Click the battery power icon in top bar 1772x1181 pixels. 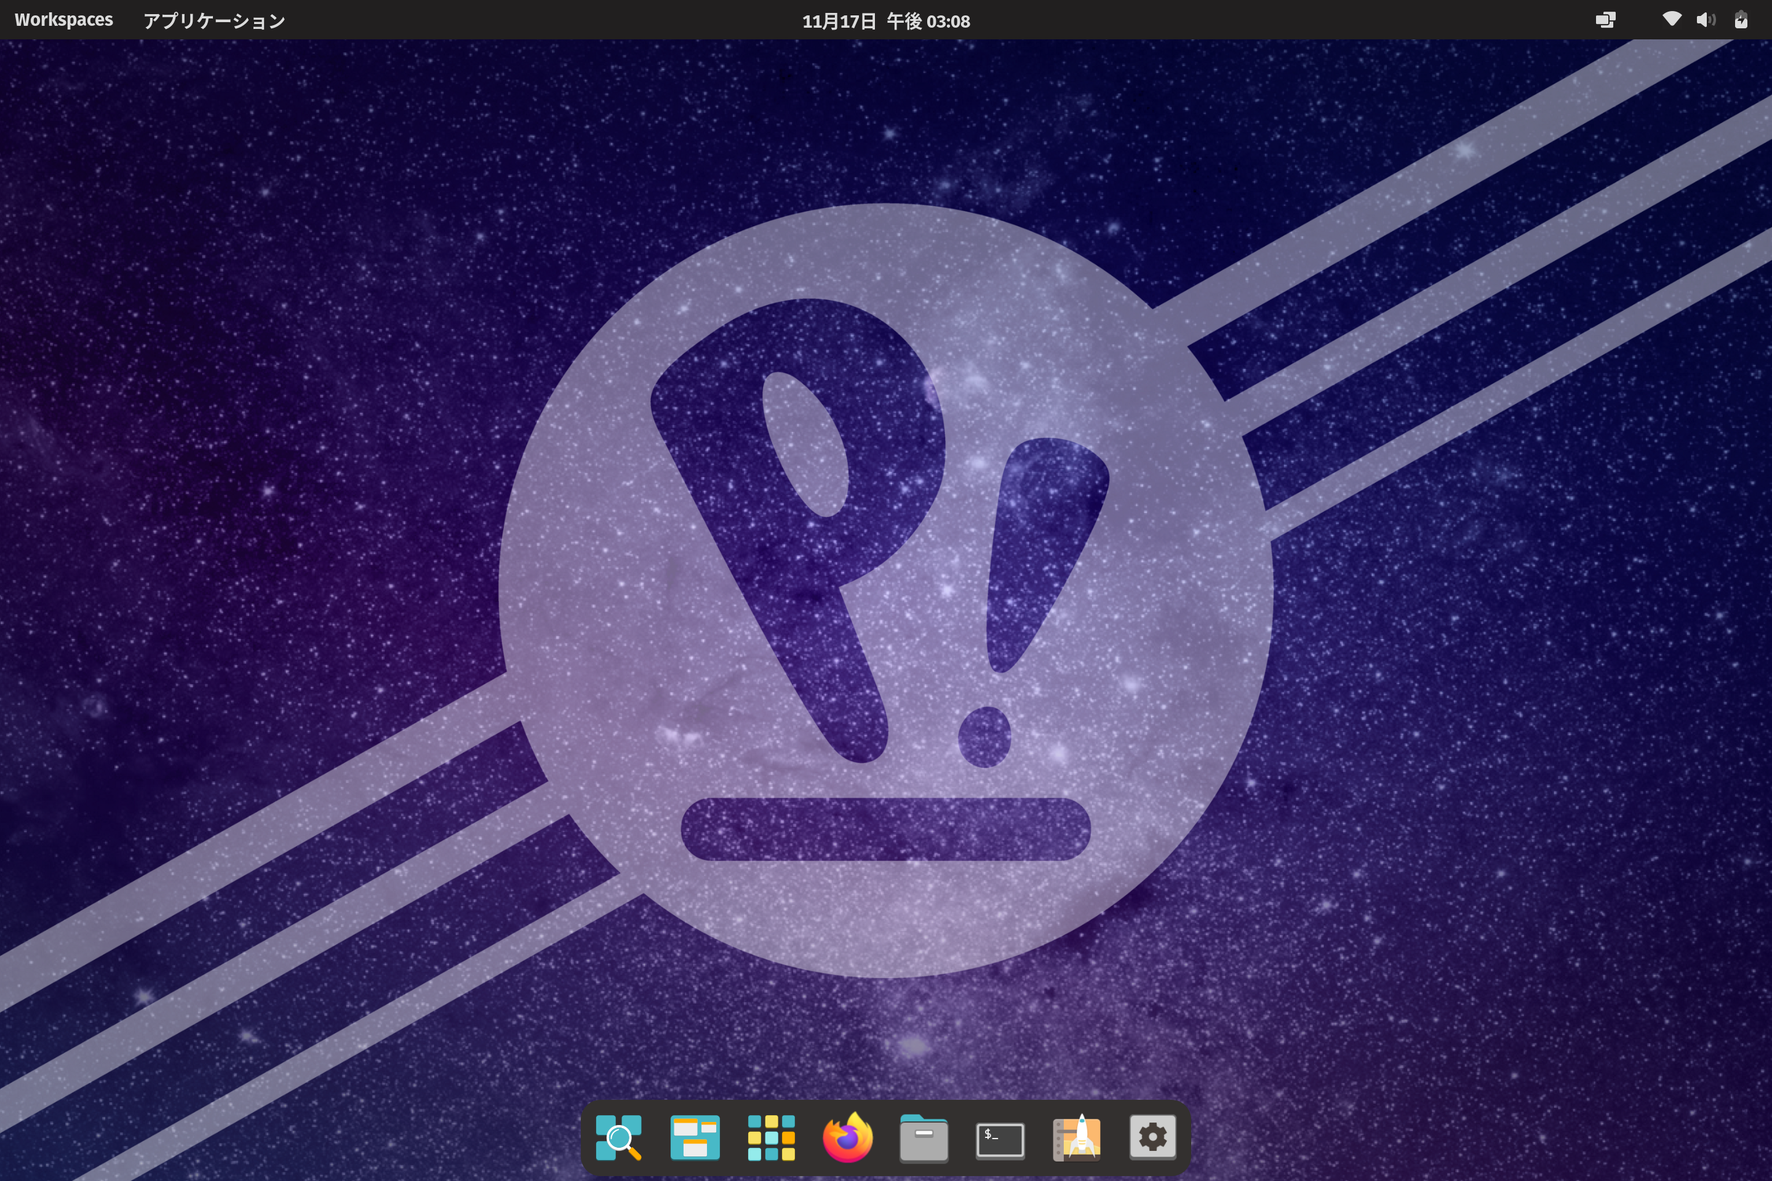(1741, 20)
